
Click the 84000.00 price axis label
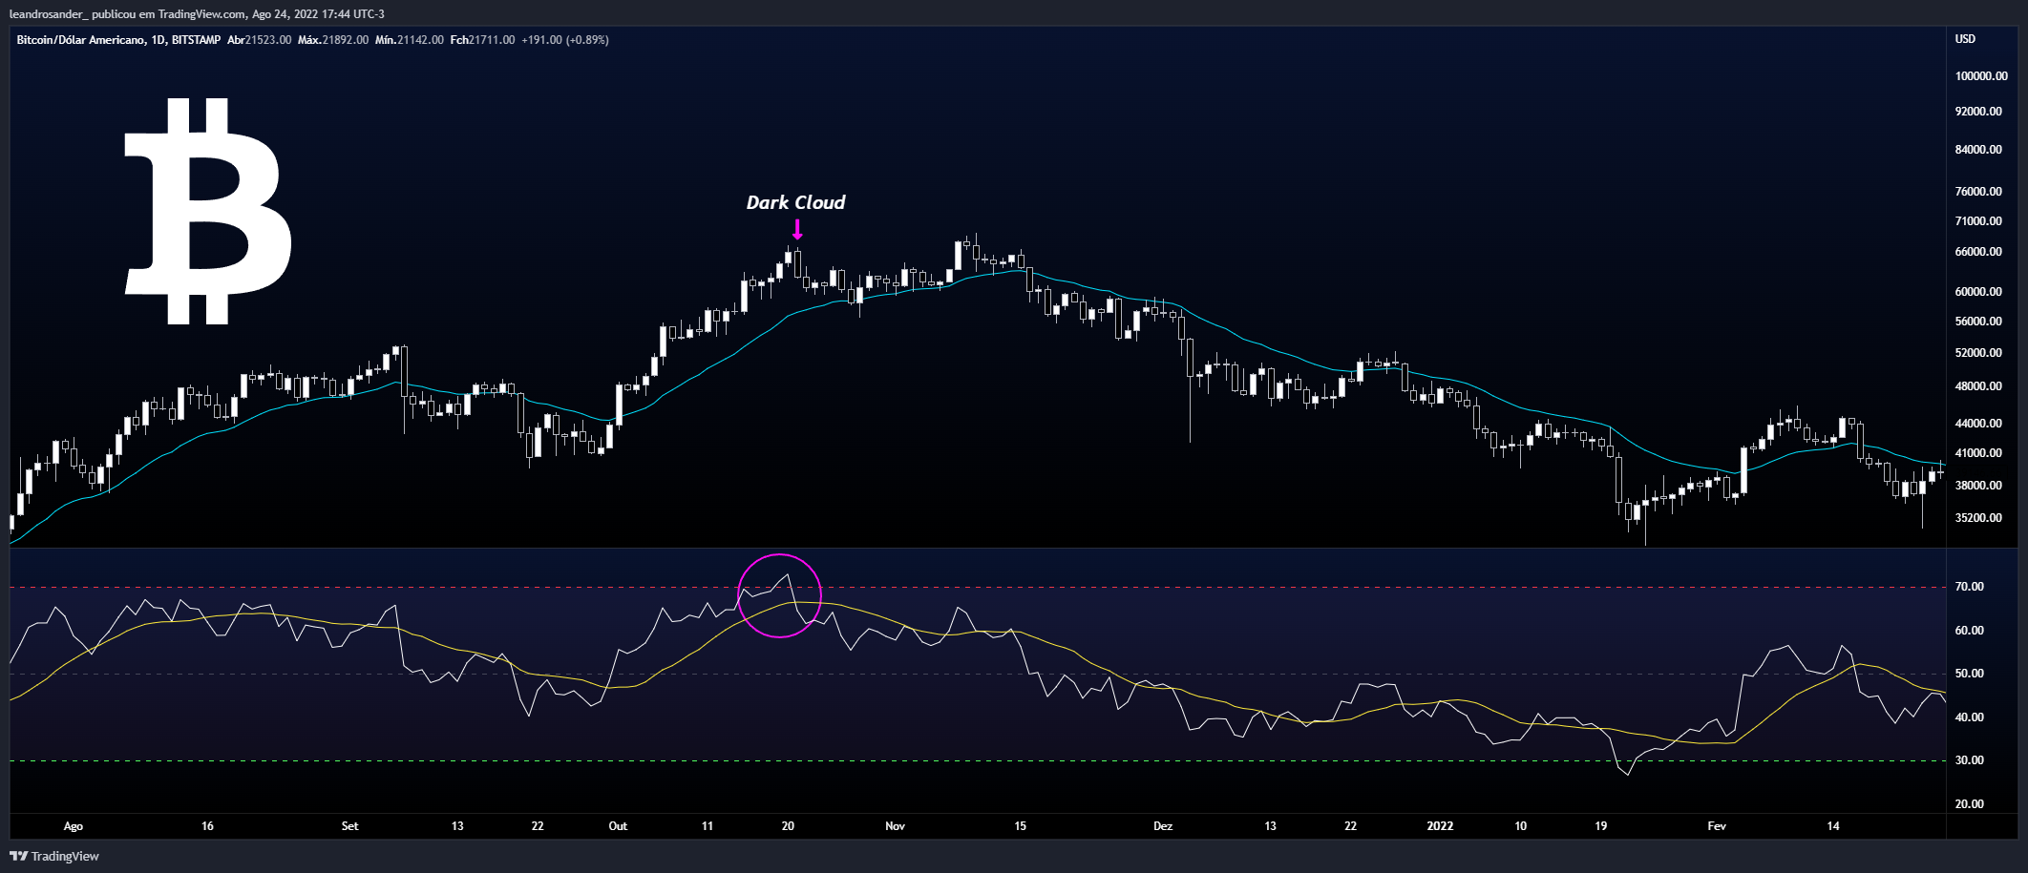point(1978,150)
